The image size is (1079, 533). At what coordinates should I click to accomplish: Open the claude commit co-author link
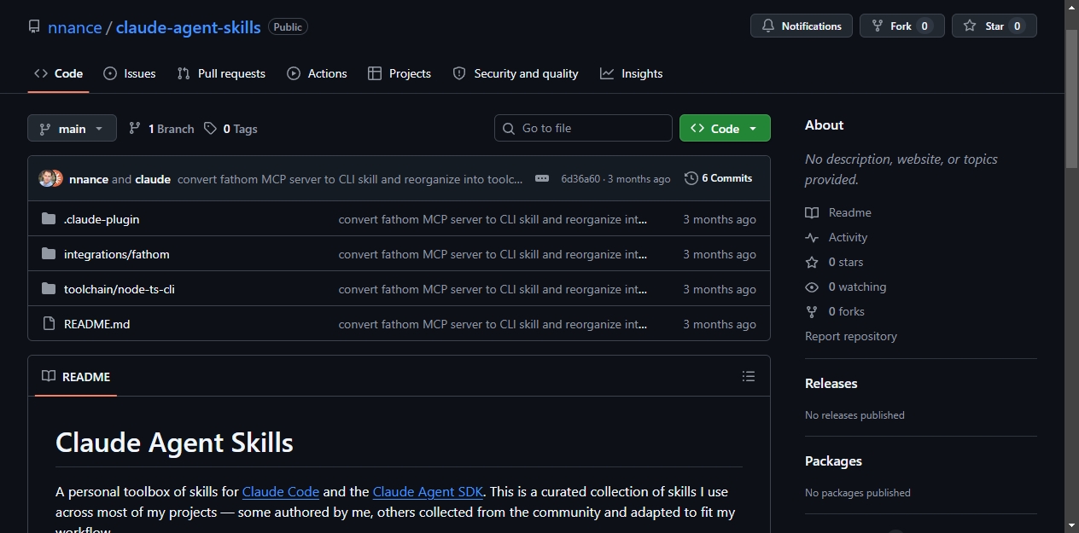tap(153, 179)
